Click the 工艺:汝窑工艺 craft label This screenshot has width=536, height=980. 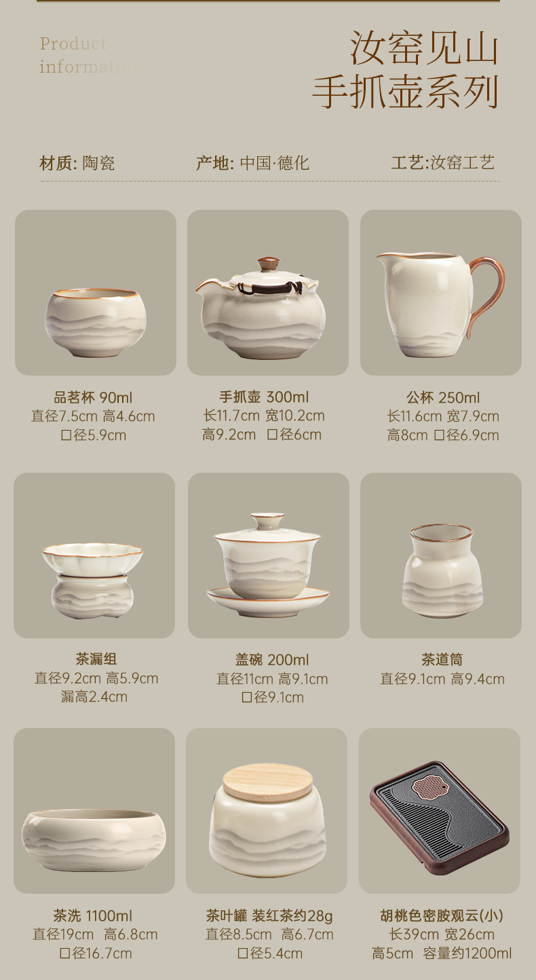point(443,163)
